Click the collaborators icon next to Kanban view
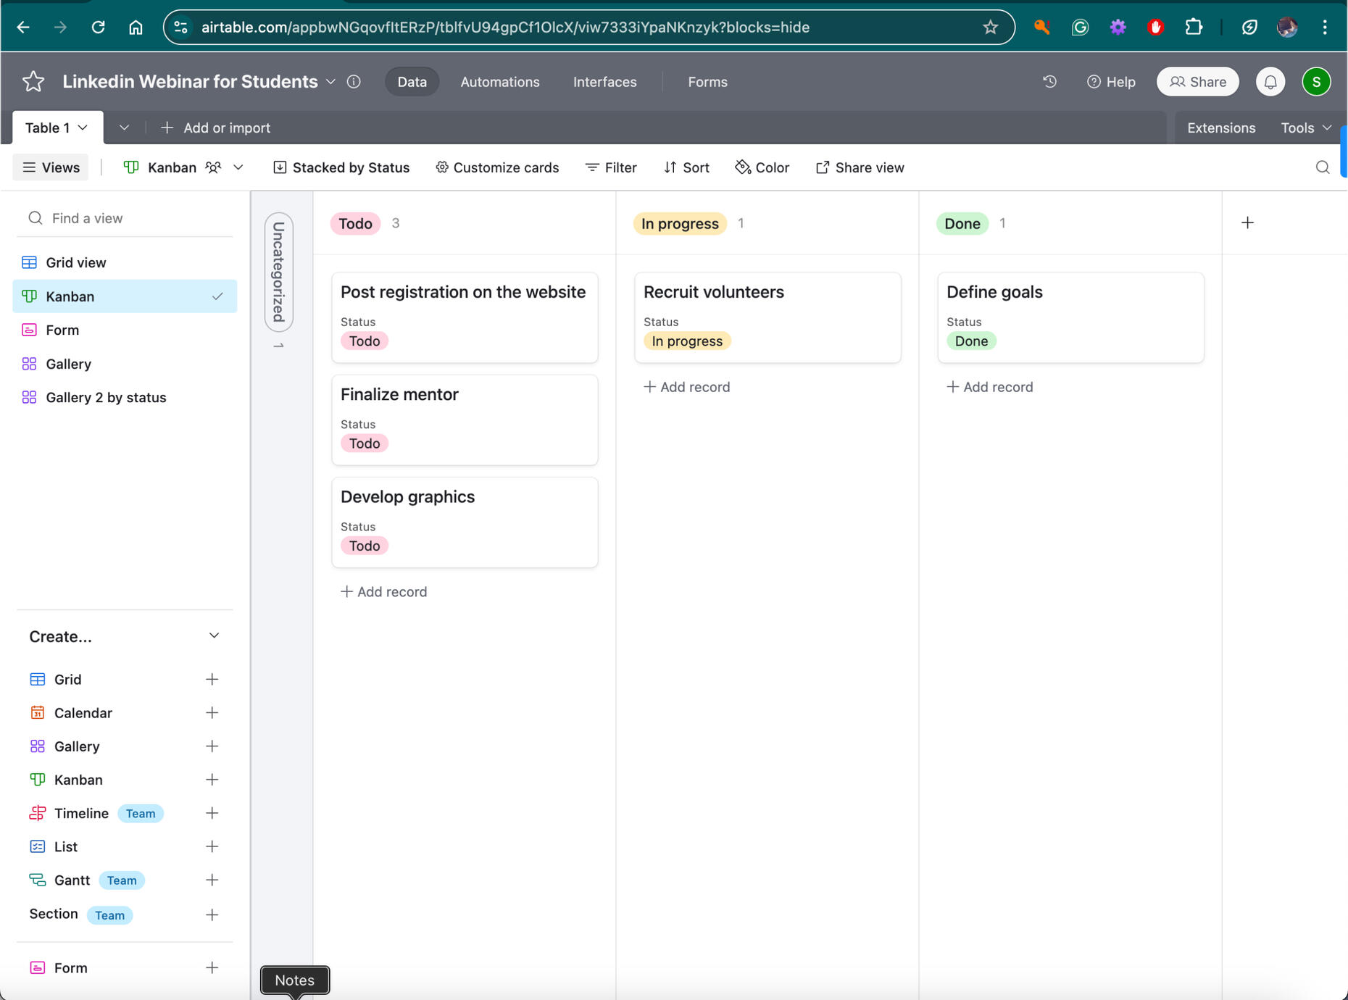1348x1000 pixels. [212, 167]
